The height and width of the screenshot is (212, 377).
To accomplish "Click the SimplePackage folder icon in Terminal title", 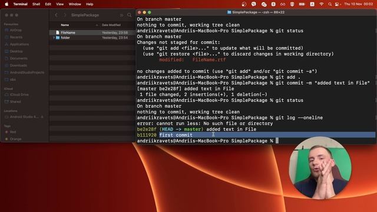I will point(229,12).
